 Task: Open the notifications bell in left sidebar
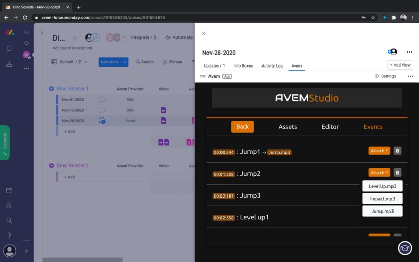point(9,48)
